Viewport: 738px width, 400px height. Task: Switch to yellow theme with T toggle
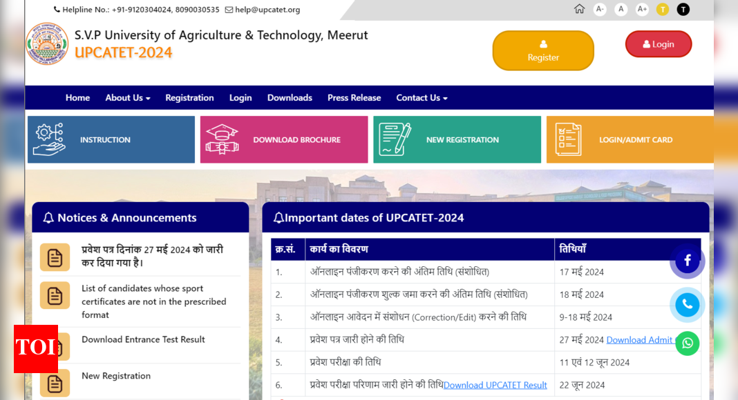click(662, 9)
